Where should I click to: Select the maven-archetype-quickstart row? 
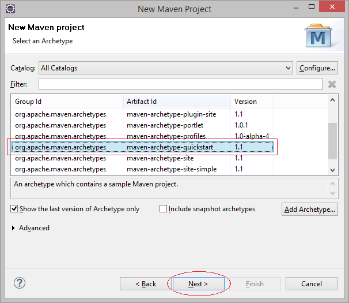coord(142,147)
